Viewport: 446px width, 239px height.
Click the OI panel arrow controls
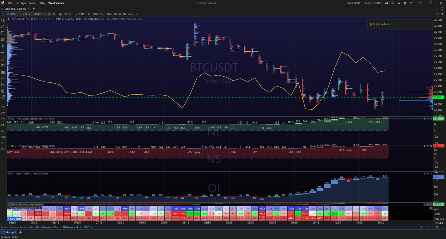[x=426, y=173]
